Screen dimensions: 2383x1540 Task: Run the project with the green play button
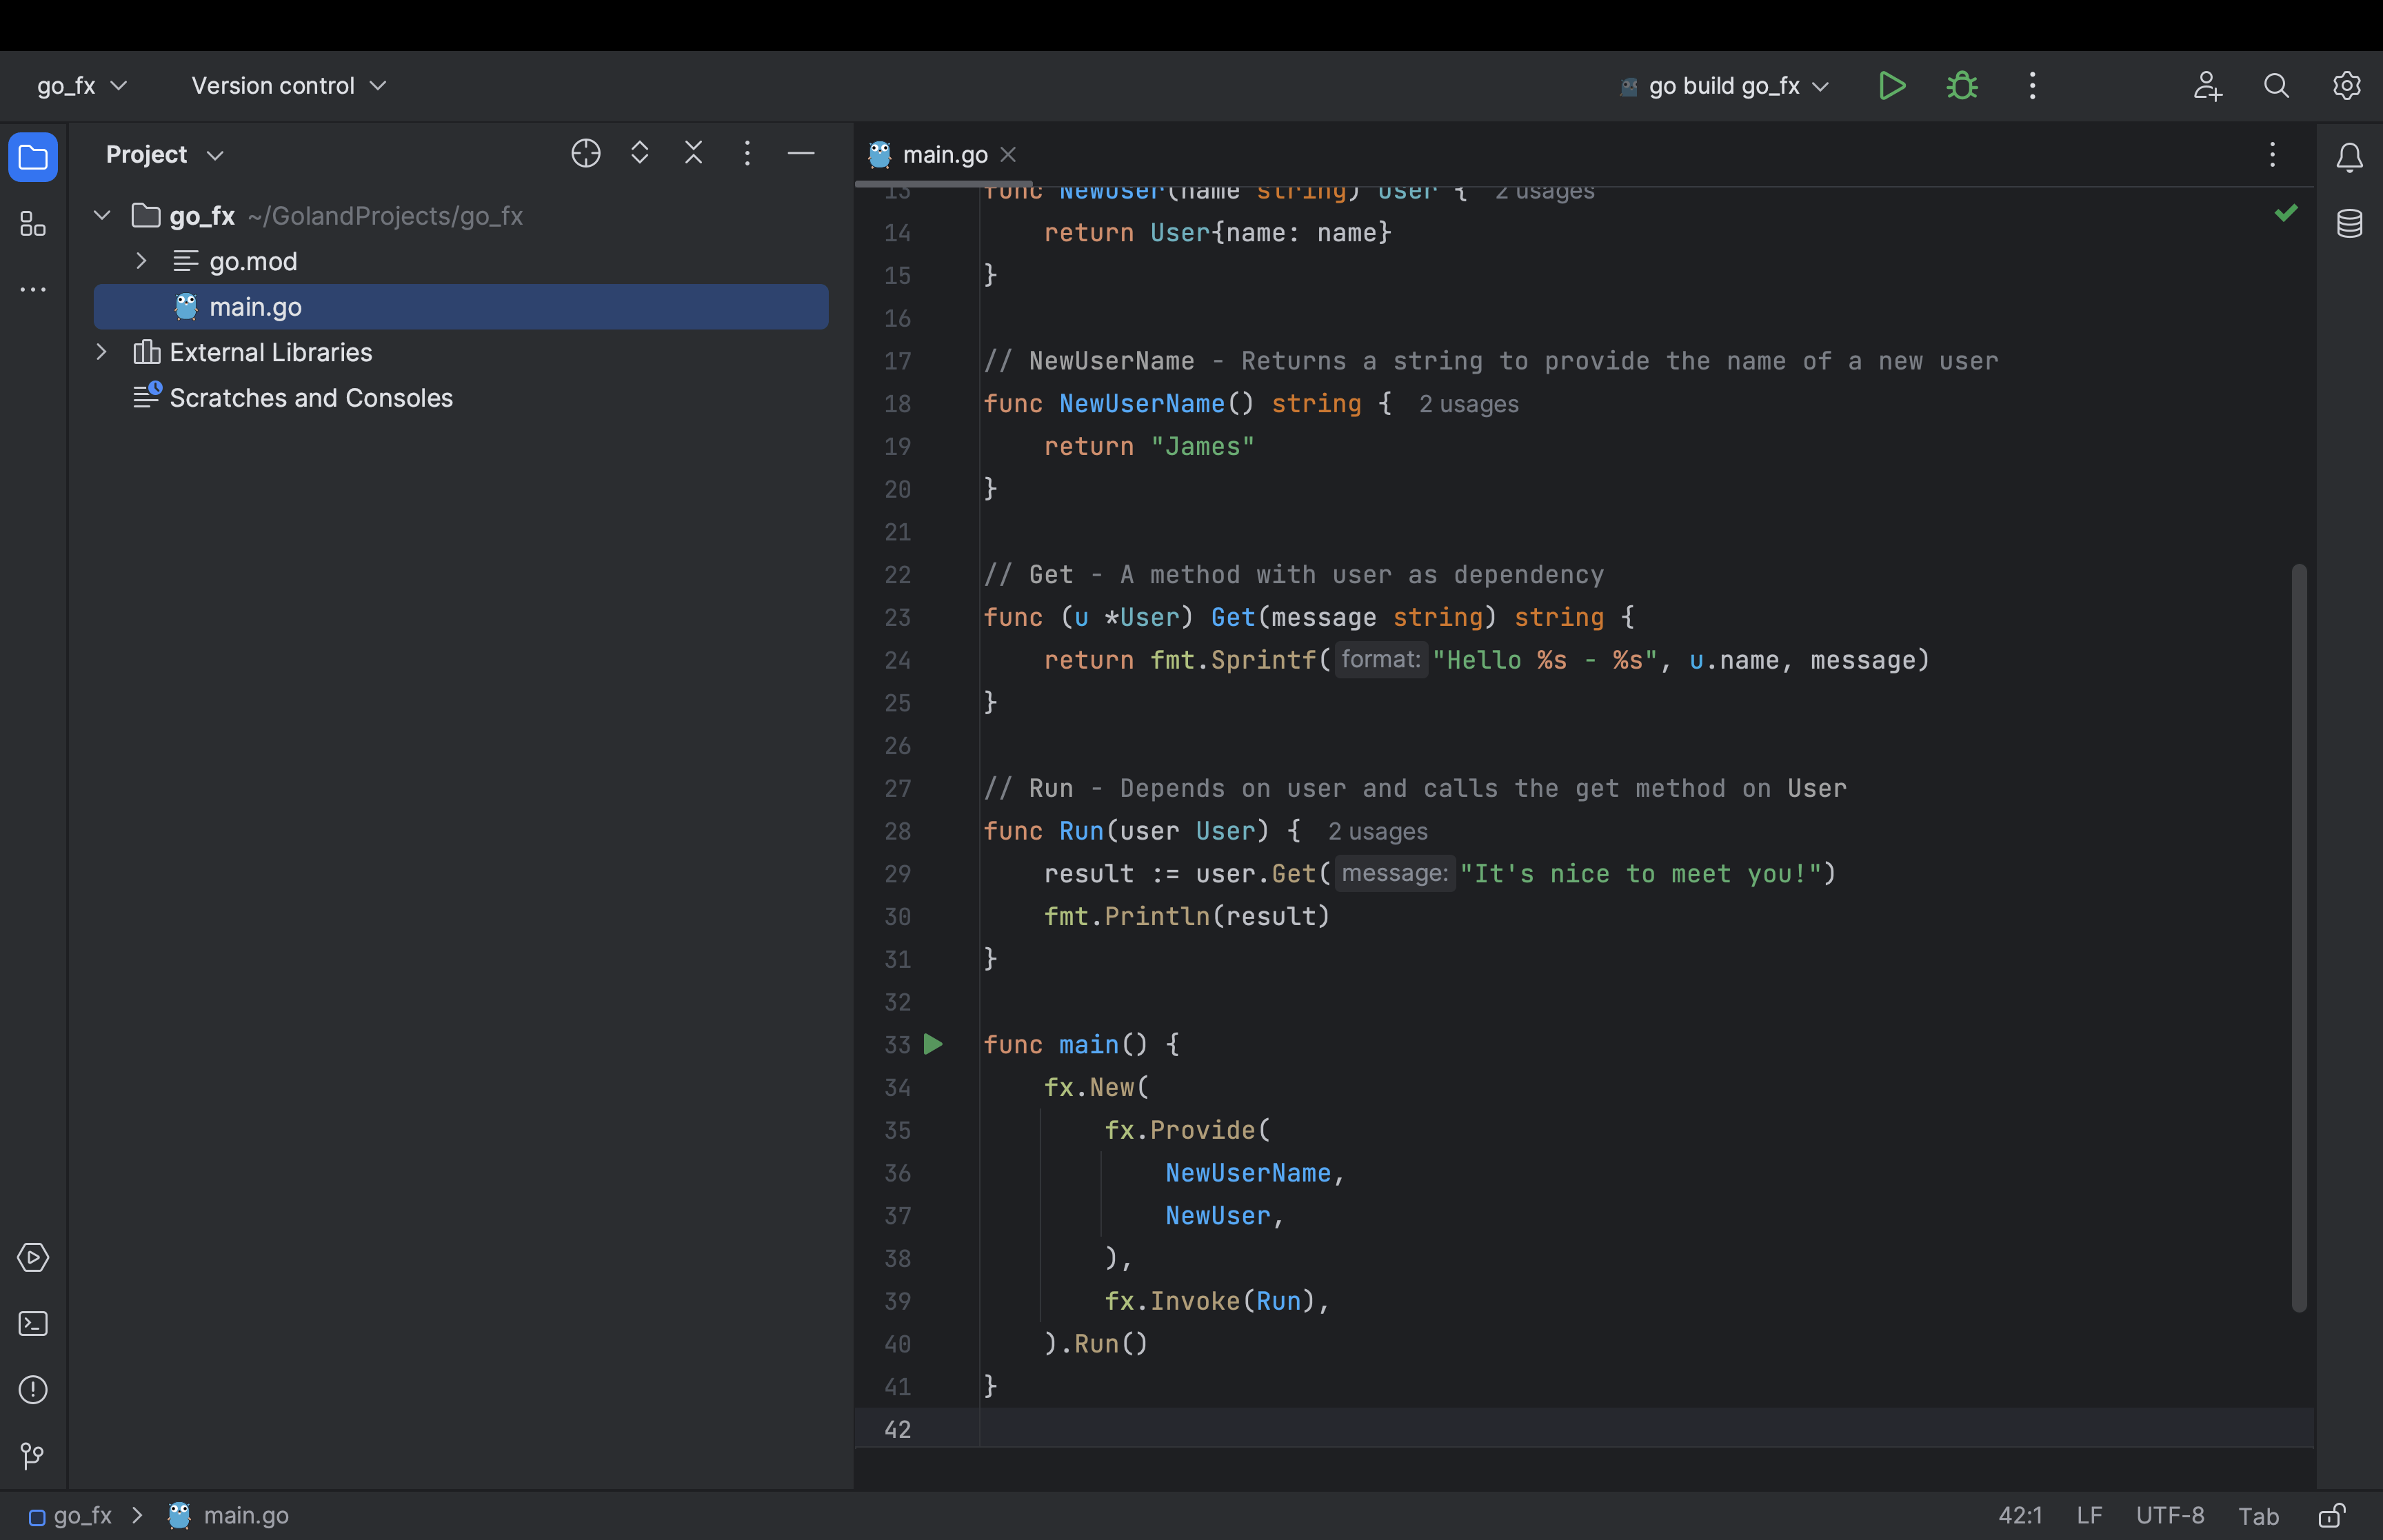(x=1892, y=85)
